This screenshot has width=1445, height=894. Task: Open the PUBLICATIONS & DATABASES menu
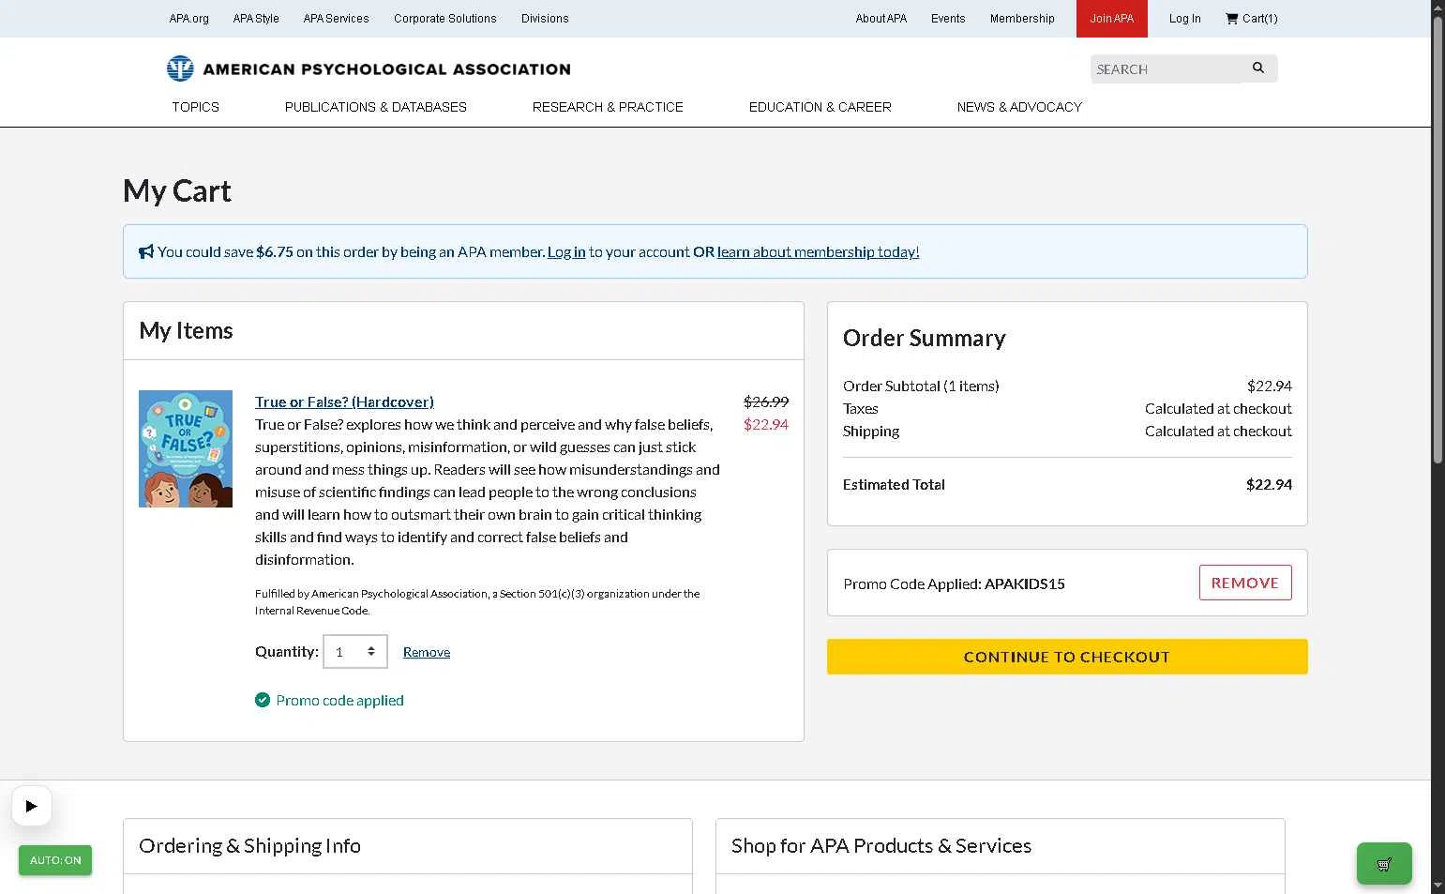[x=376, y=107]
